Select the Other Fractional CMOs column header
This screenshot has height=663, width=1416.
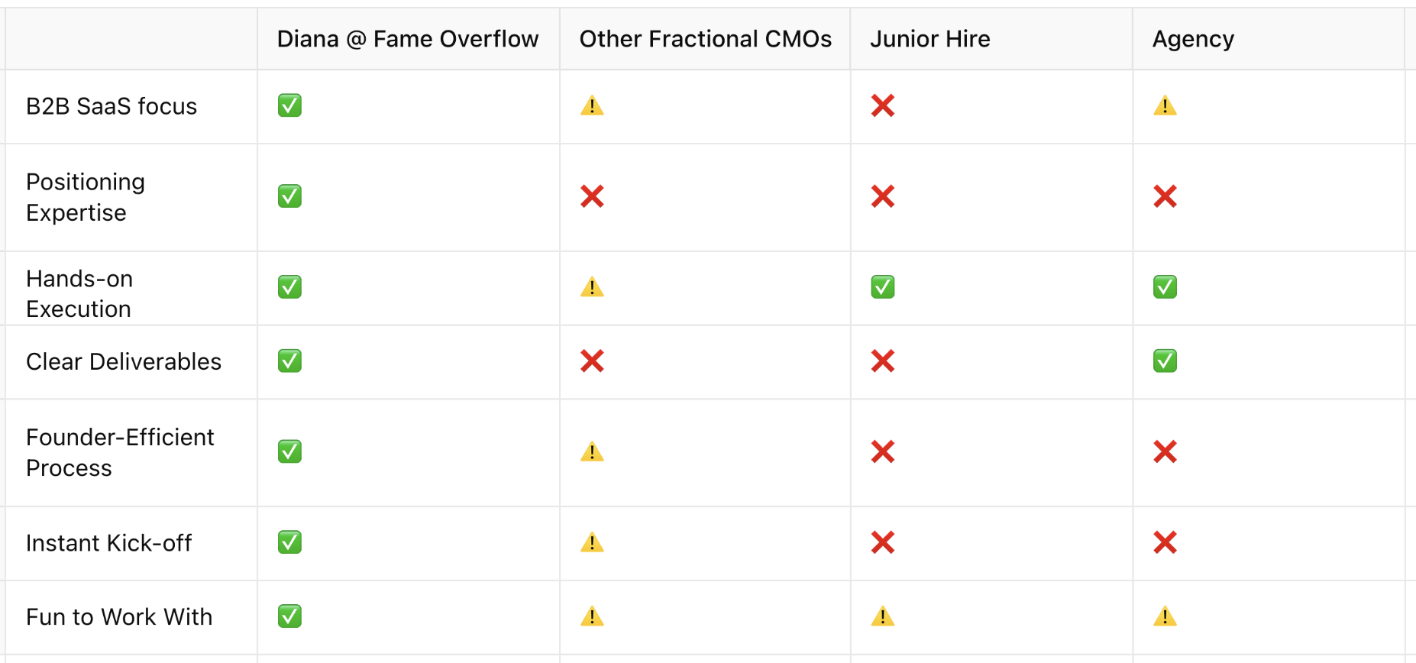coord(705,39)
